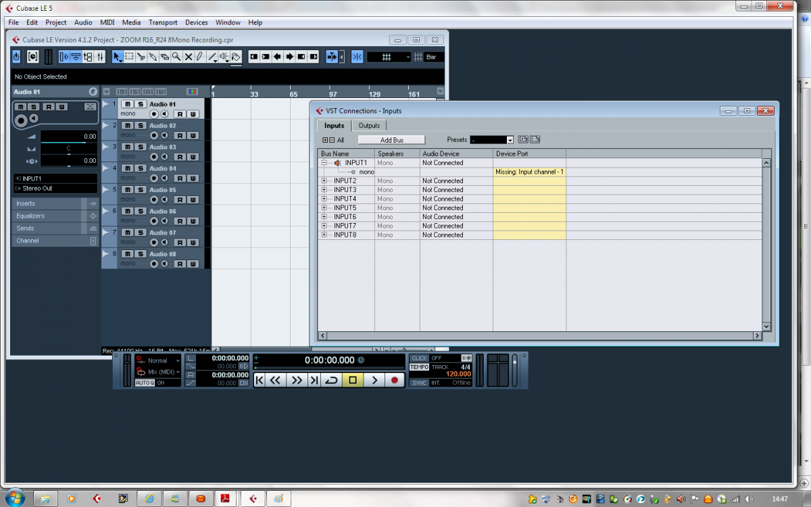Select the Inputs tab
811x507 pixels.
pyautogui.click(x=334, y=126)
